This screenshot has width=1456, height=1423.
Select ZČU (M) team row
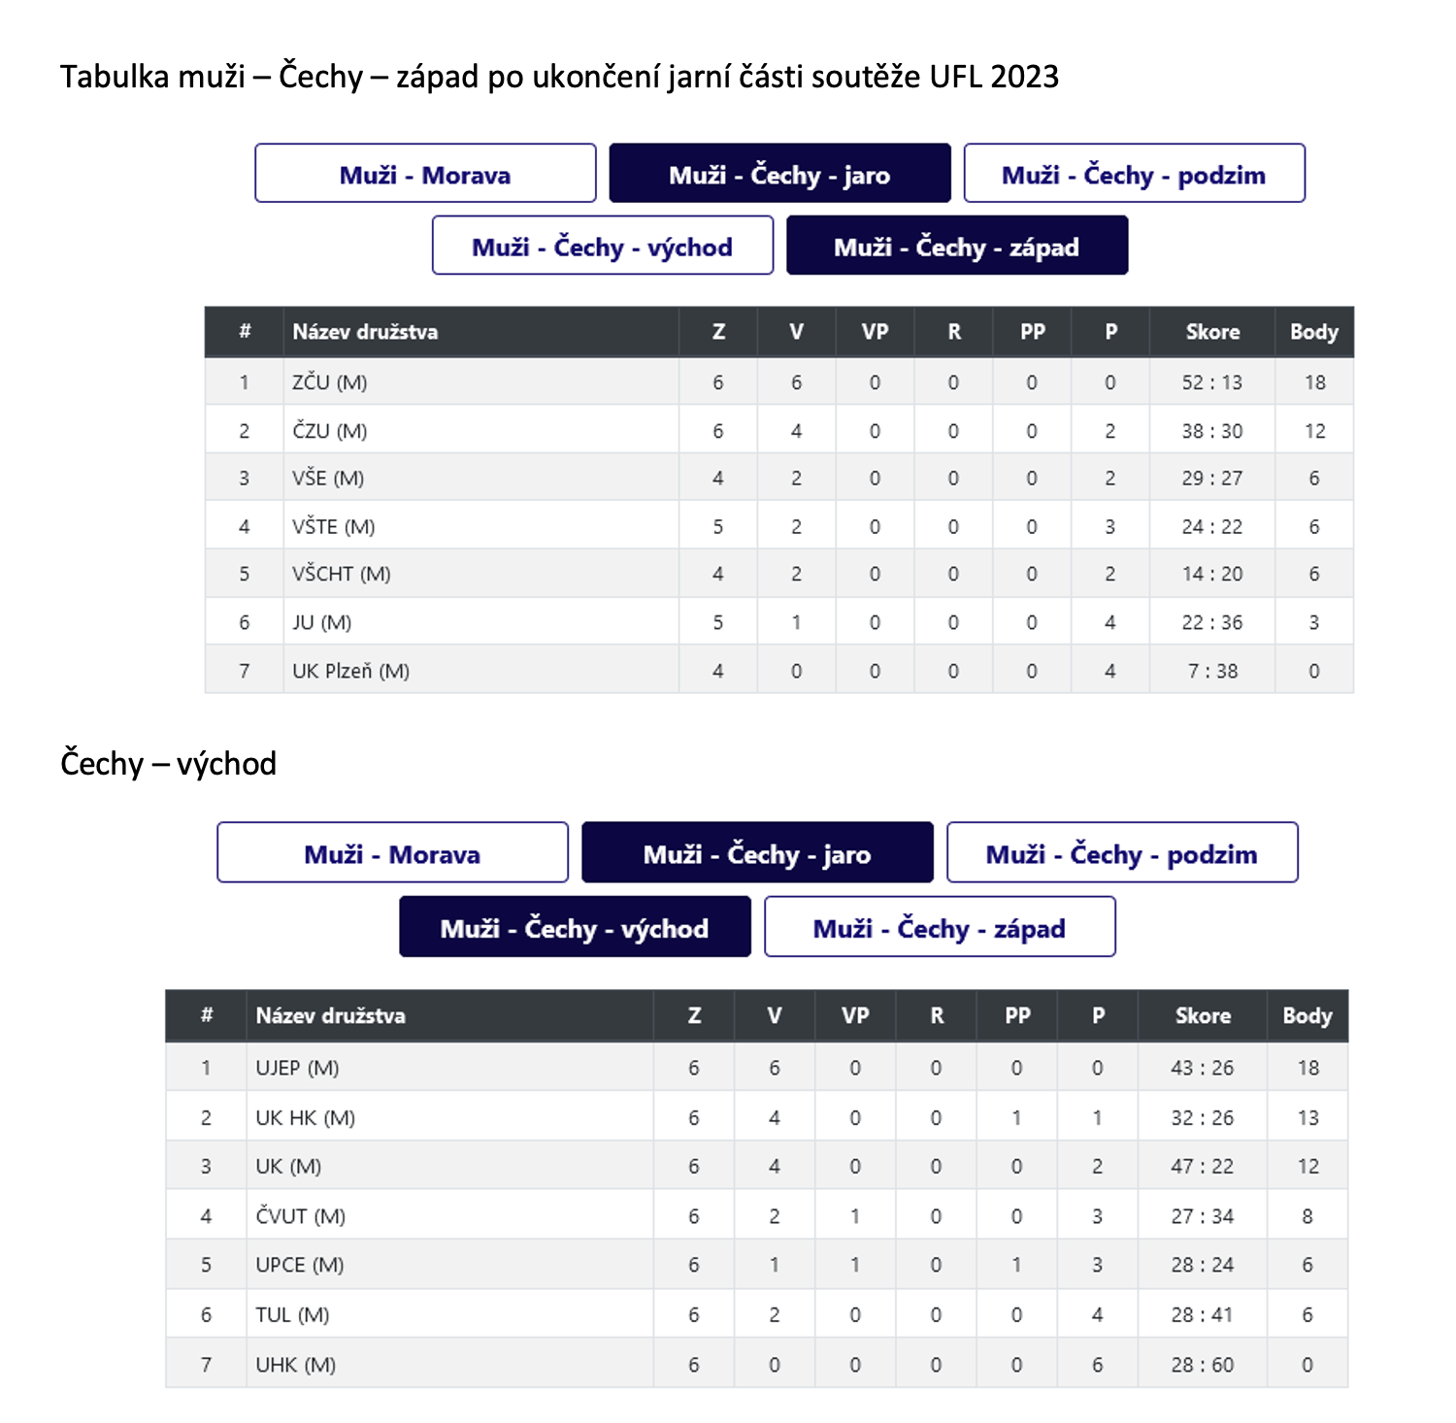(779, 381)
